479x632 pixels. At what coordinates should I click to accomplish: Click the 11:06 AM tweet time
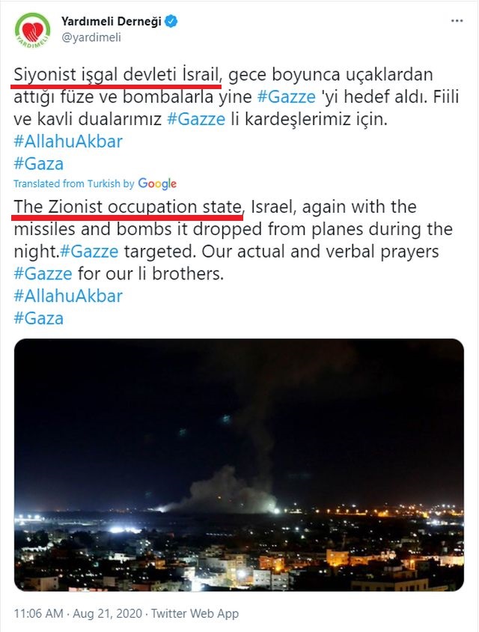pyautogui.click(x=40, y=613)
